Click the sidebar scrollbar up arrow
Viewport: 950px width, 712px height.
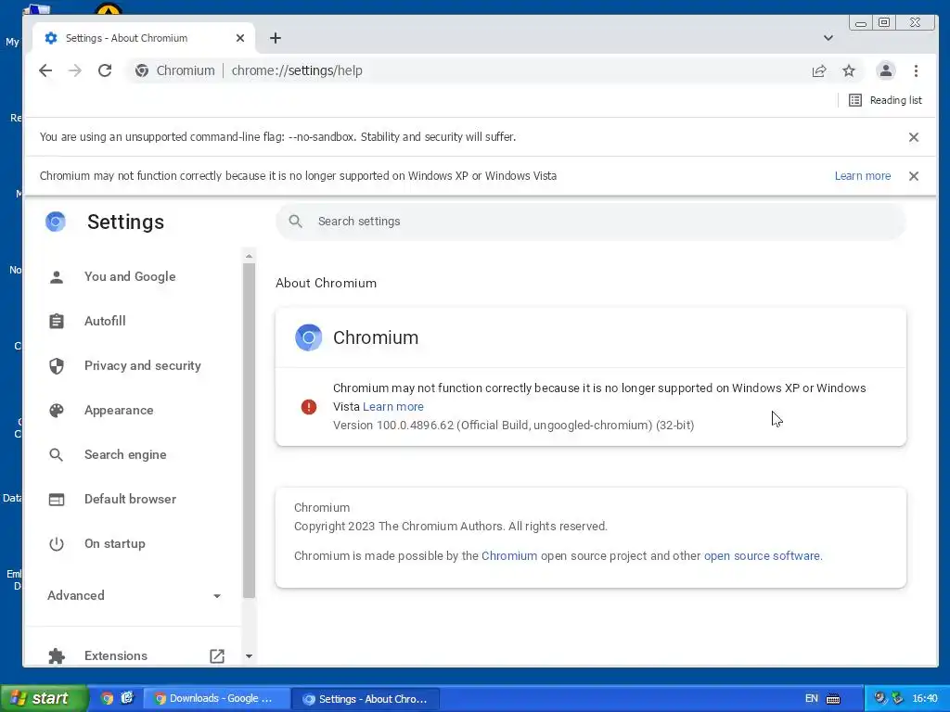coord(249,257)
